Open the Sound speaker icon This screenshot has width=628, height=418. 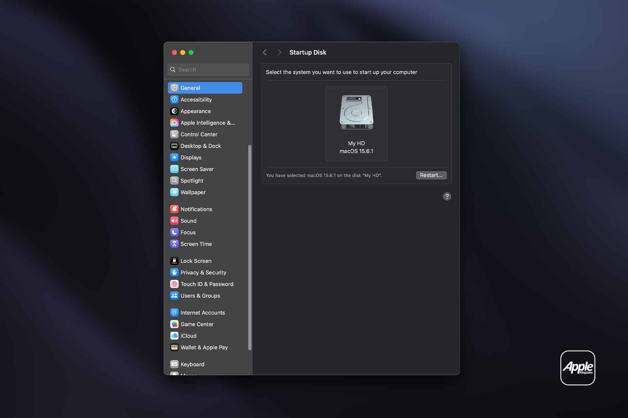[x=174, y=221]
